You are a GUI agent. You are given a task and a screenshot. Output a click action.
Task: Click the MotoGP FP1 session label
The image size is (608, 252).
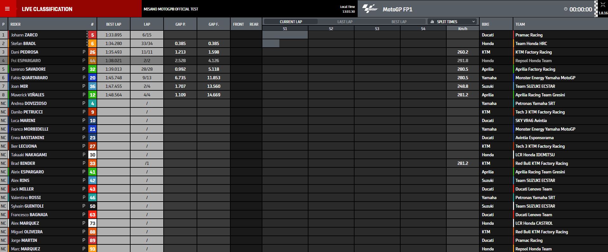397,9
